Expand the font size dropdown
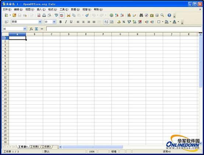Screen dimensions: 204x155 (x=54, y=22)
